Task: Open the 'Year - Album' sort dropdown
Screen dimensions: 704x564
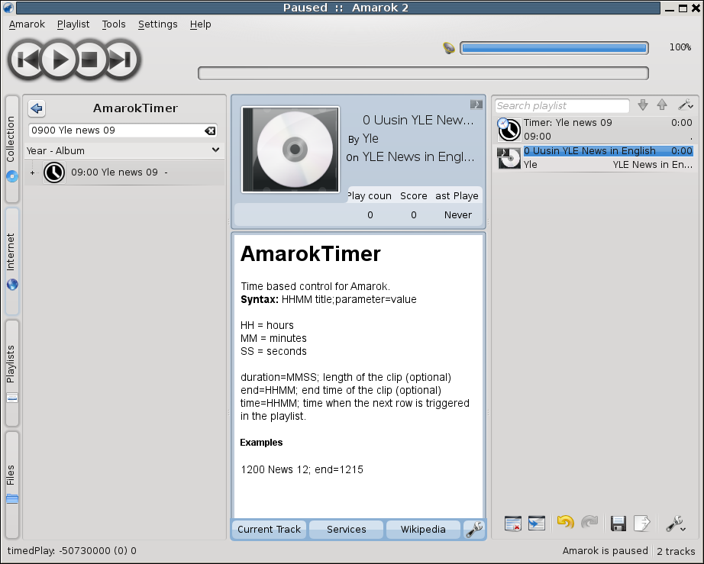Action: (124, 151)
